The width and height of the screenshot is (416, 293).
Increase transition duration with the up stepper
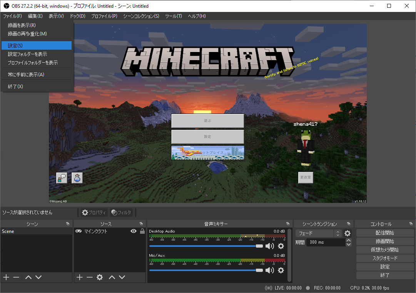(x=349, y=240)
